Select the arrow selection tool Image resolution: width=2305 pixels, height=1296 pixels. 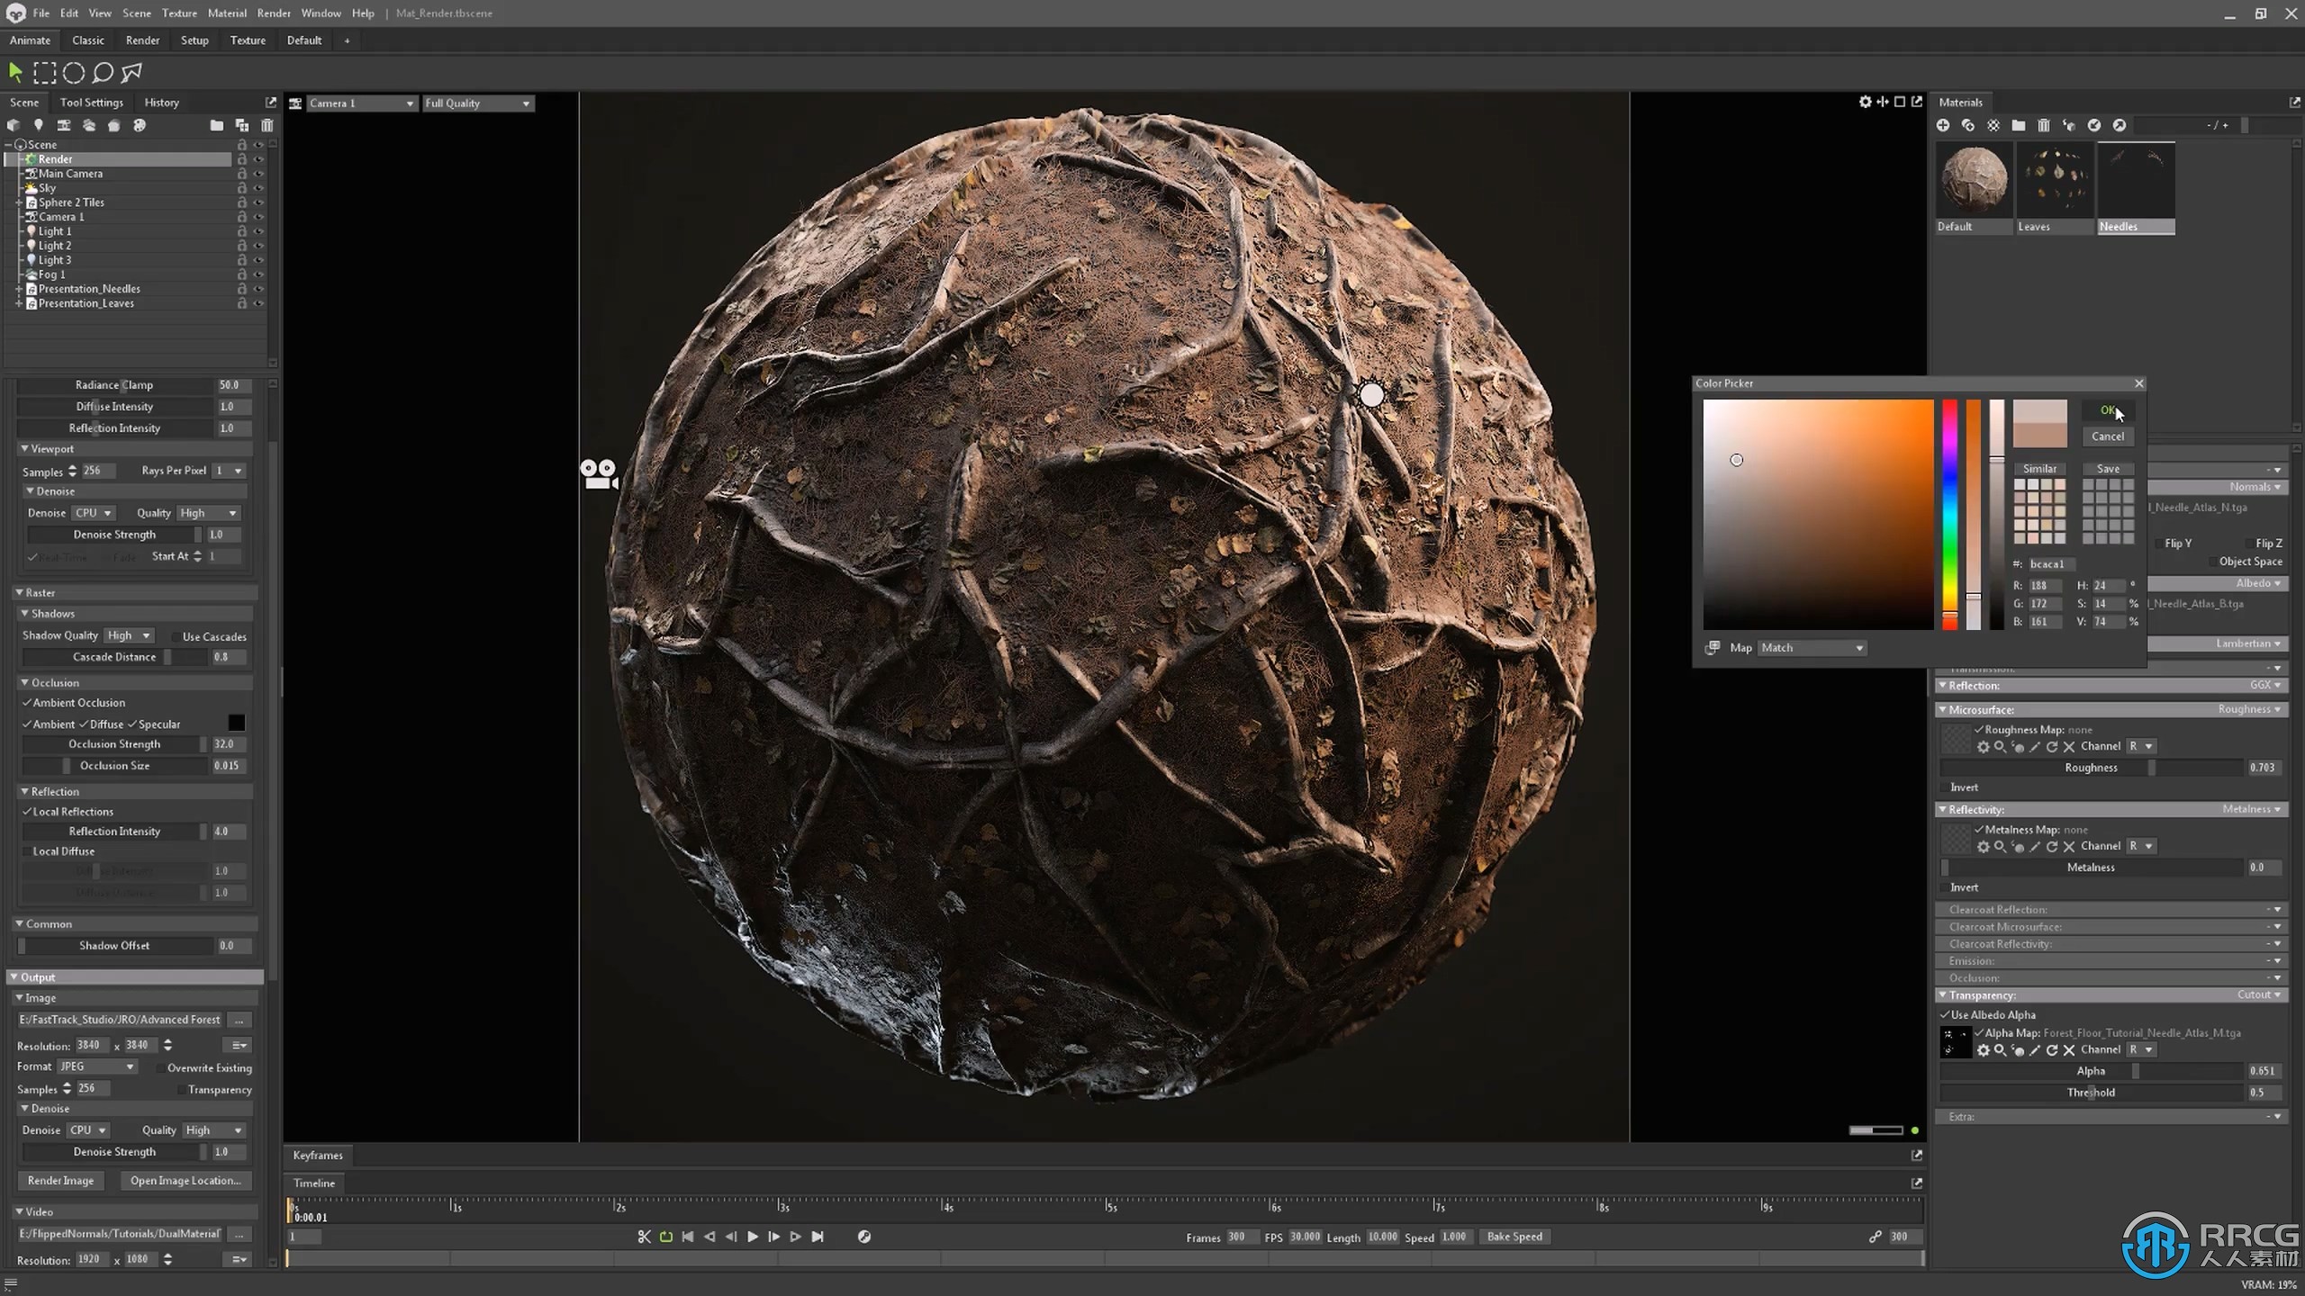[15, 72]
